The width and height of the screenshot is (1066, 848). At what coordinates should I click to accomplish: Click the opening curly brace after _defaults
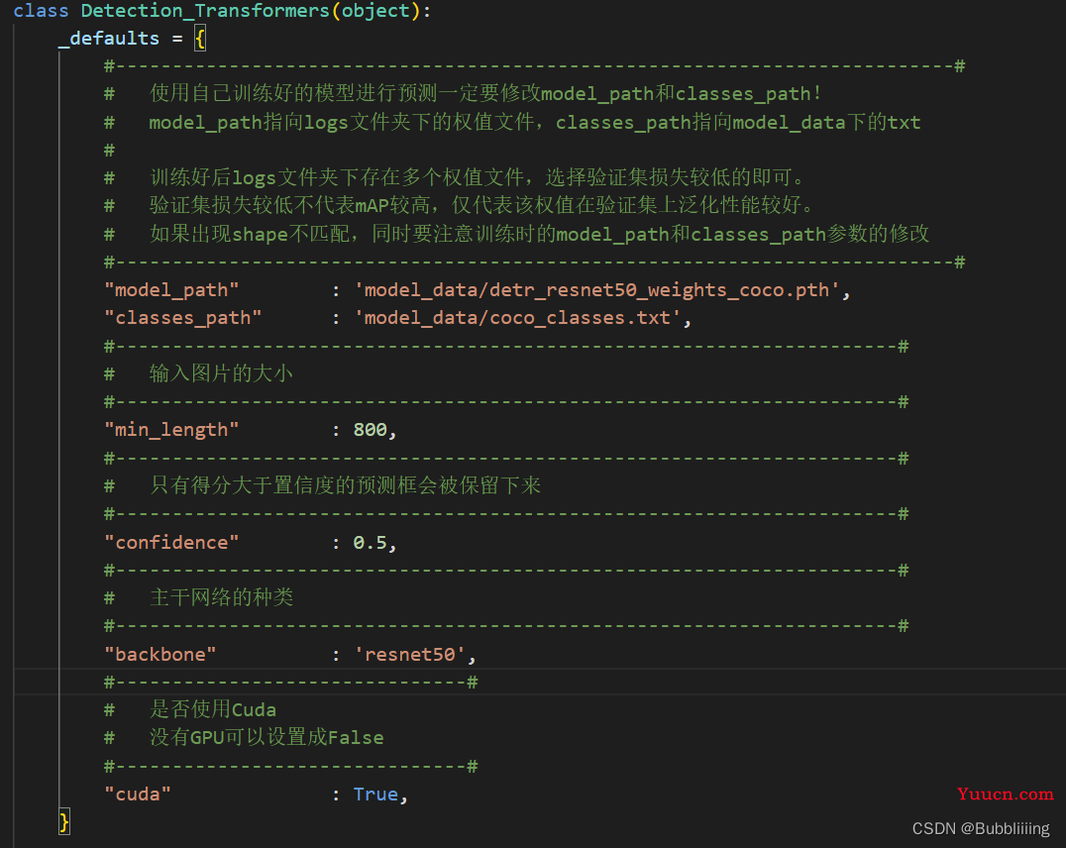tap(200, 39)
